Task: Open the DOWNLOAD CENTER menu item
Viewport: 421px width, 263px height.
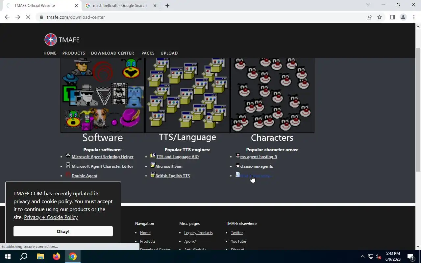Action: pyautogui.click(x=112, y=53)
